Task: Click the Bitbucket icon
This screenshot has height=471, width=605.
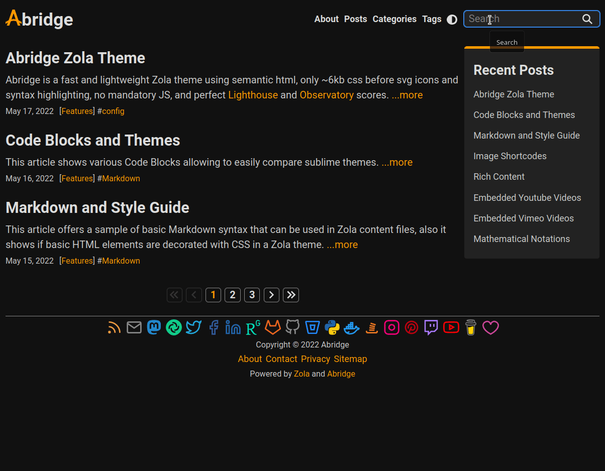Action: click(313, 328)
